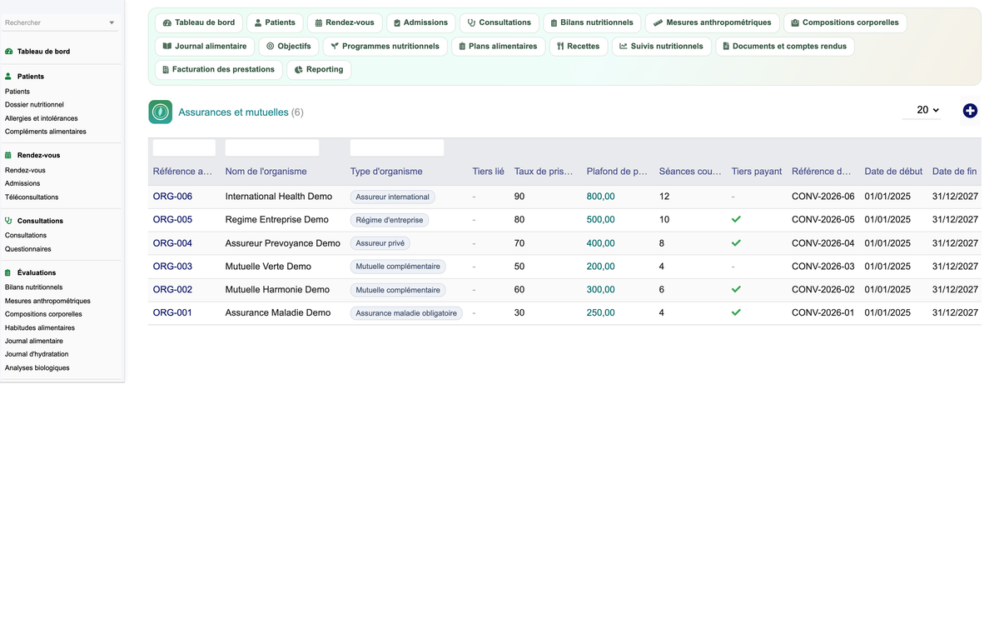
Task: Sort by Date de fin column header
Action: click(954, 172)
